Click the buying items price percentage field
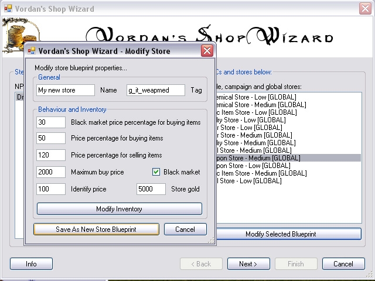The width and height of the screenshot is (375, 281). [50, 139]
